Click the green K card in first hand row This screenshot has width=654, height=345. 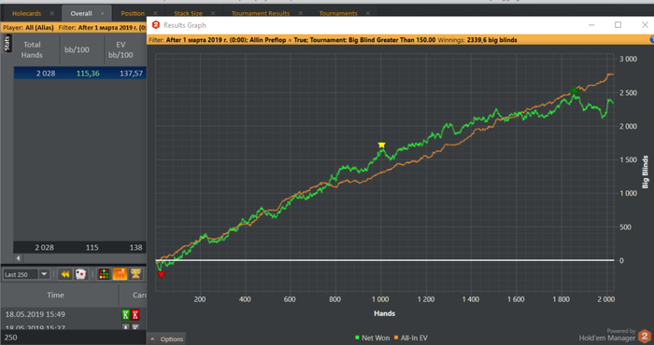coord(125,314)
